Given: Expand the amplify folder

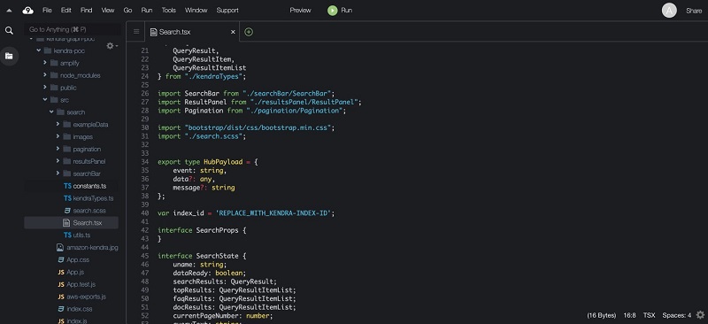Looking at the screenshot, I should tap(45, 63).
